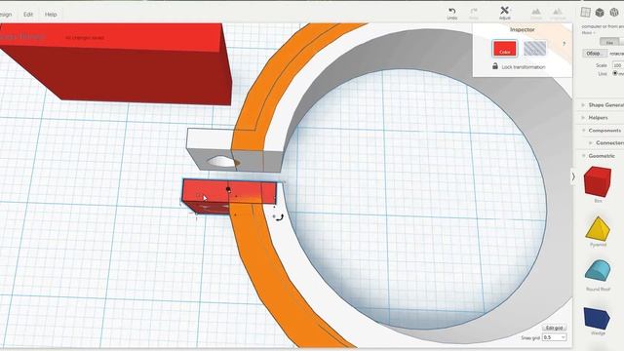Screen dimensions: 624x351
Task: Collapse the shapes side panel arrow
Action: 573,176
